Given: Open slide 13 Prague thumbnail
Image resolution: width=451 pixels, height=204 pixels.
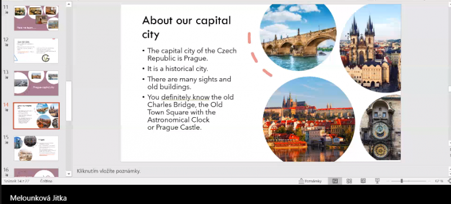Looking at the screenshot, I should (x=36, y=83).
